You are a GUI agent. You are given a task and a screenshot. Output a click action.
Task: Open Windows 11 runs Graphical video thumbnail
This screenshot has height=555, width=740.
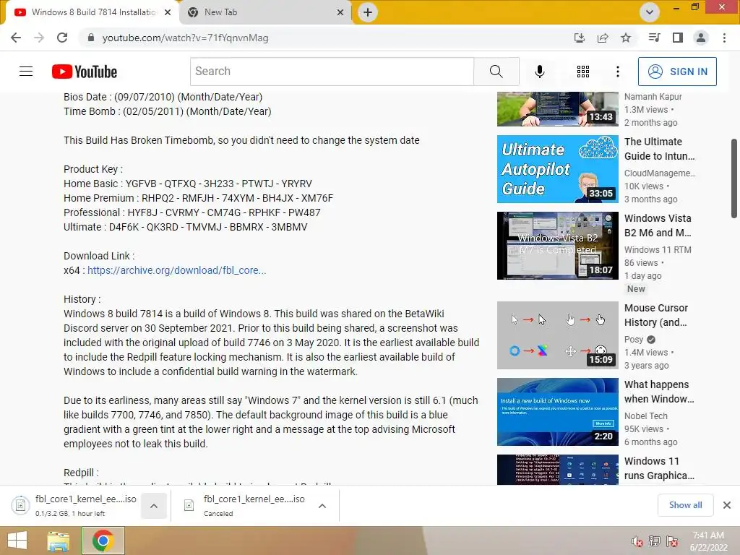tap(557, 470)
